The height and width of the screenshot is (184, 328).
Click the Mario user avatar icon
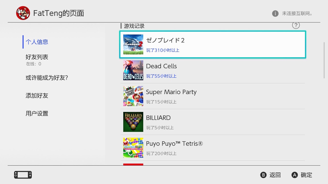tap(23, 13)
